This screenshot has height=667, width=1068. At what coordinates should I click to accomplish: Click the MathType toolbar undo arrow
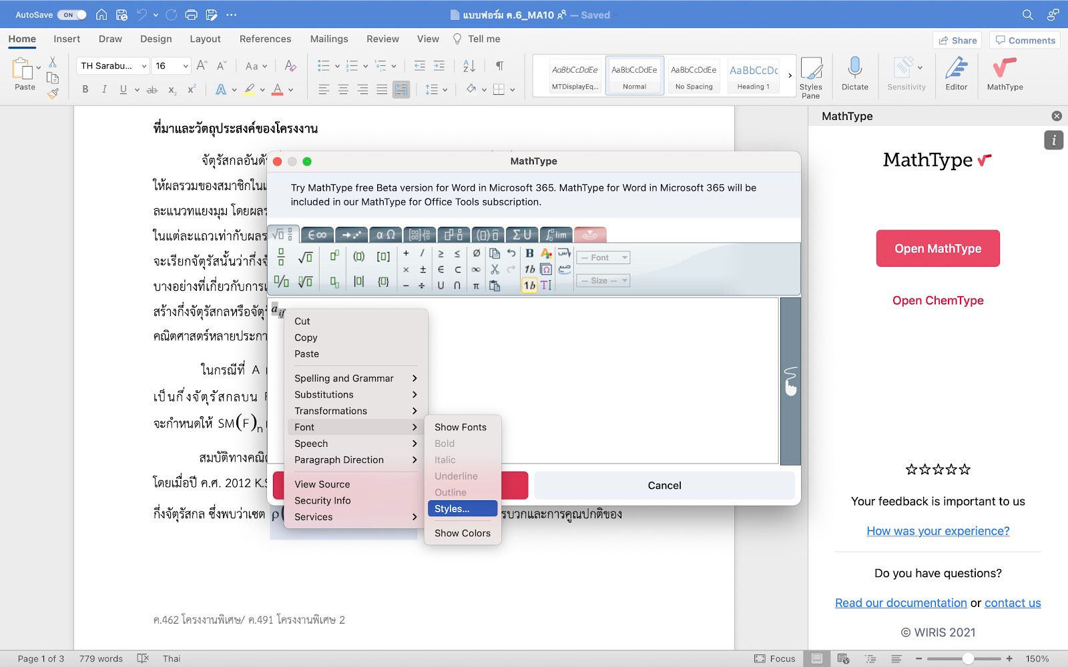[511, 253]
